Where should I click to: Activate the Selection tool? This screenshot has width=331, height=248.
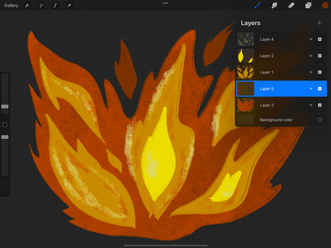pyautogui.click(x=55, y=5)
